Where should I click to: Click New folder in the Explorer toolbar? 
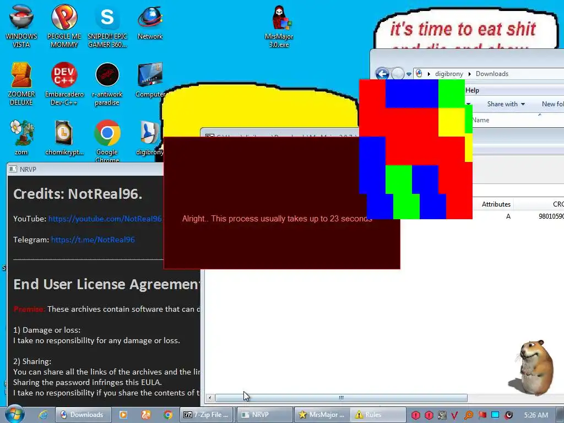click(552, 104)
